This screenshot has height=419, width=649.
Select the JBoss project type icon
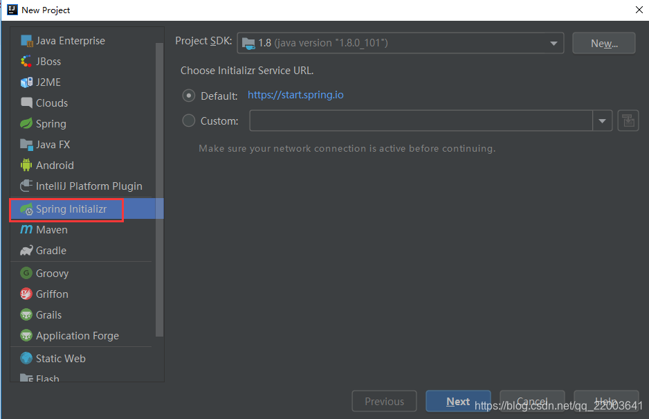[x=26, y=62]
